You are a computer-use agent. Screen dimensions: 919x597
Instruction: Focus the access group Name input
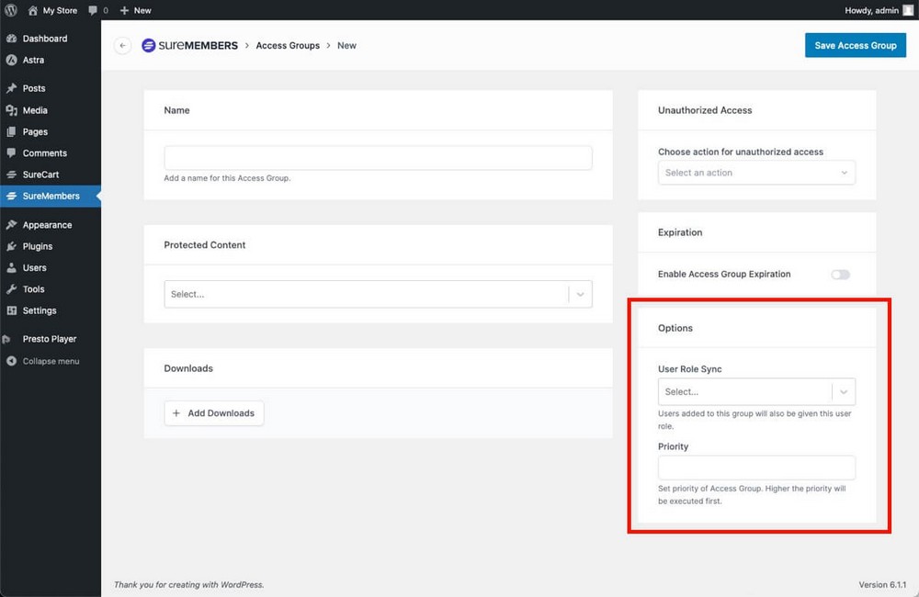tap(378, 158)
